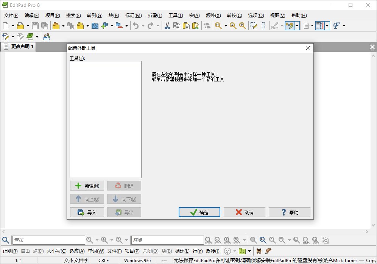Image resolution: width=377 pixels, height=264 pixels.
Task: Open the dropdown arrow next to New file
Action: [13, 26]
